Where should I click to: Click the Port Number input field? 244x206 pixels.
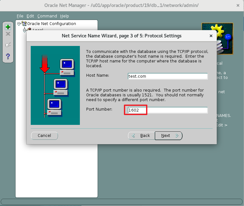coord(168,110)
